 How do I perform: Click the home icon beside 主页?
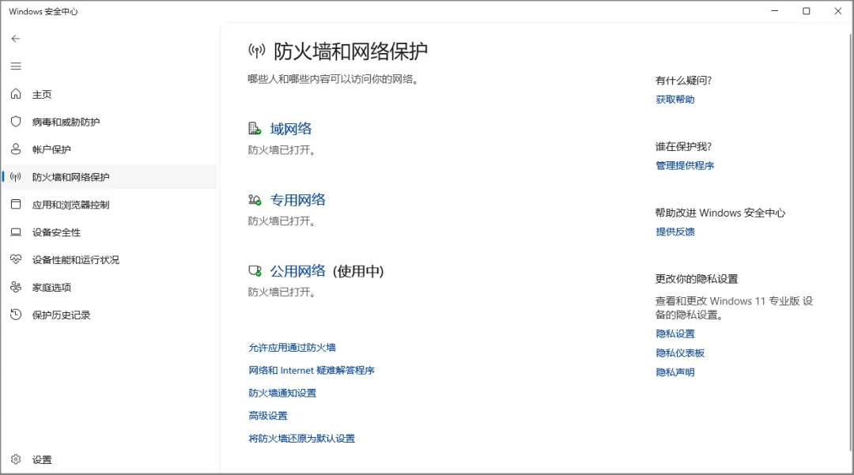16,94
